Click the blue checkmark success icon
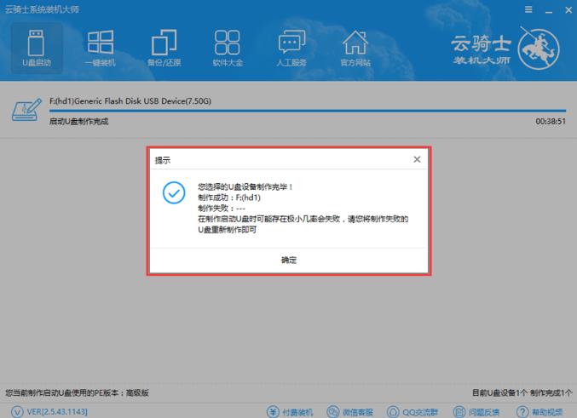Image resolution: width=577 pixels, height=418 pixels. tap(174, 192)
